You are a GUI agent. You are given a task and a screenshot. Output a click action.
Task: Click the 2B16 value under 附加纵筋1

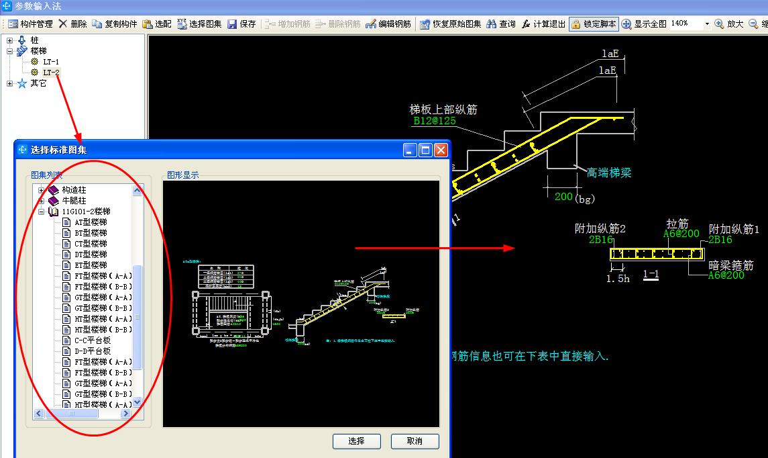720,240
